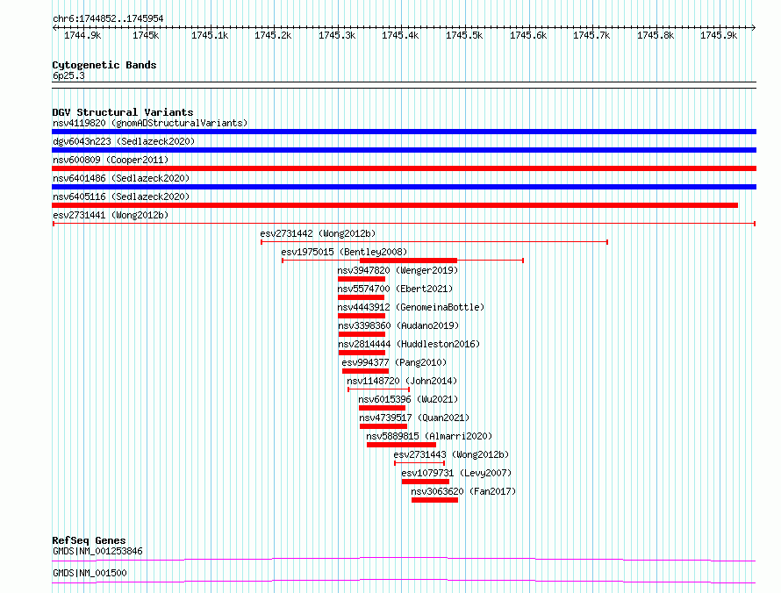The height and width of the screenshot is (593, 781).
Task: Click the GMDS|NM_001253846 gene label
Action: [x=97, y=551]
